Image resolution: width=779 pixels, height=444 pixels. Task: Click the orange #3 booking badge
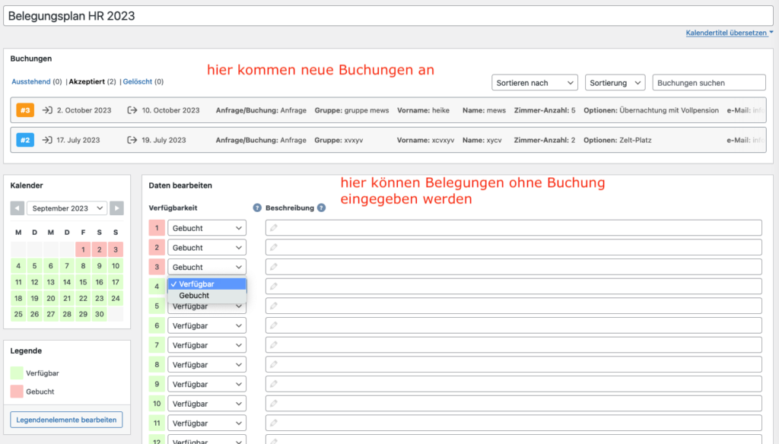pyautogui.click(x=25, y=110)
